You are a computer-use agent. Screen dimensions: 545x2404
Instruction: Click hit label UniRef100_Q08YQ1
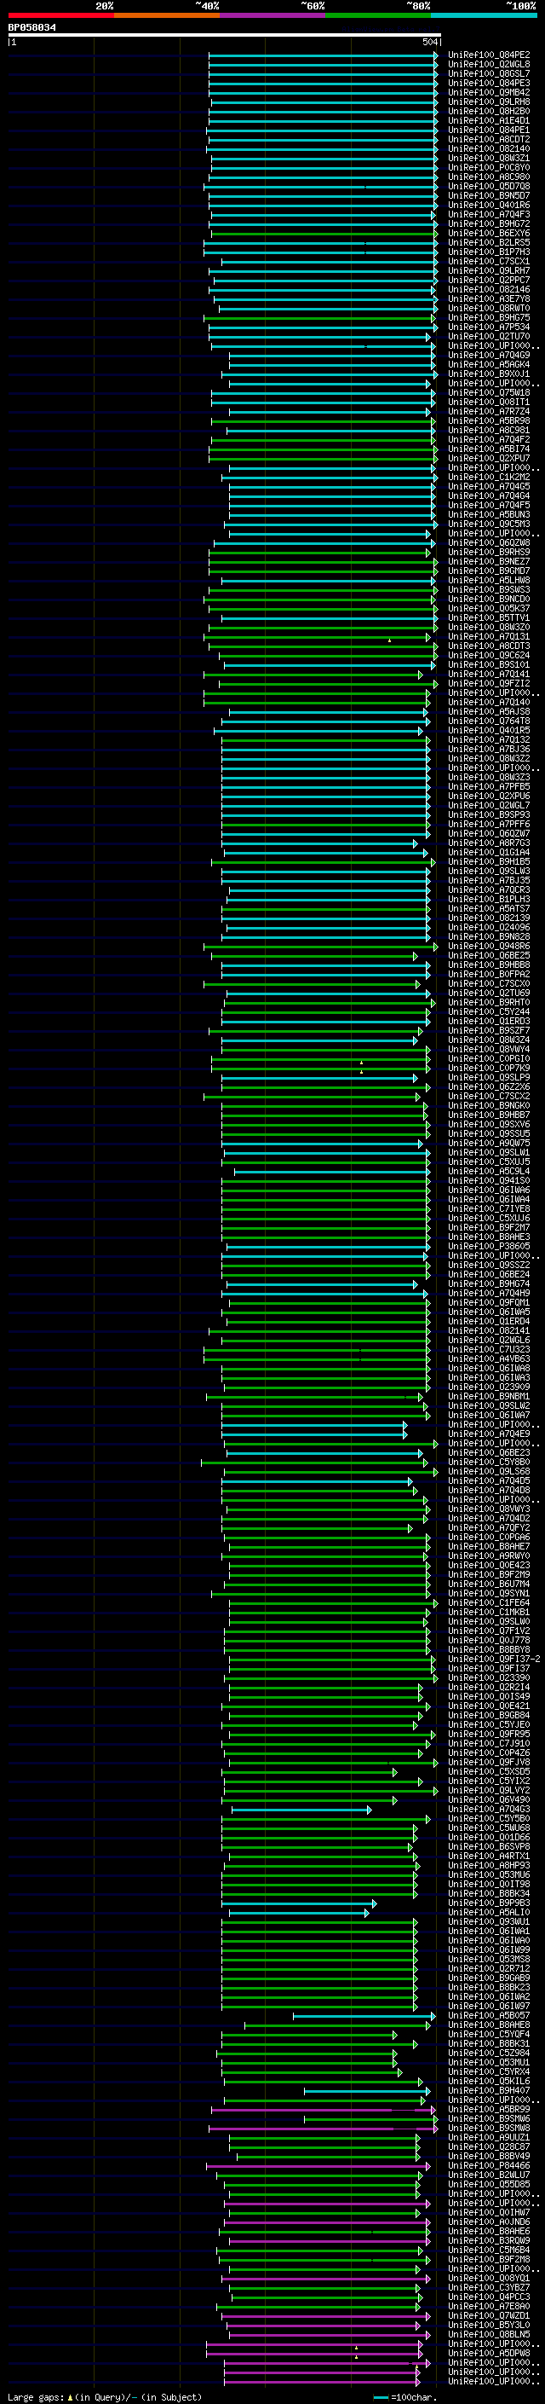[x=489, y=2278]
